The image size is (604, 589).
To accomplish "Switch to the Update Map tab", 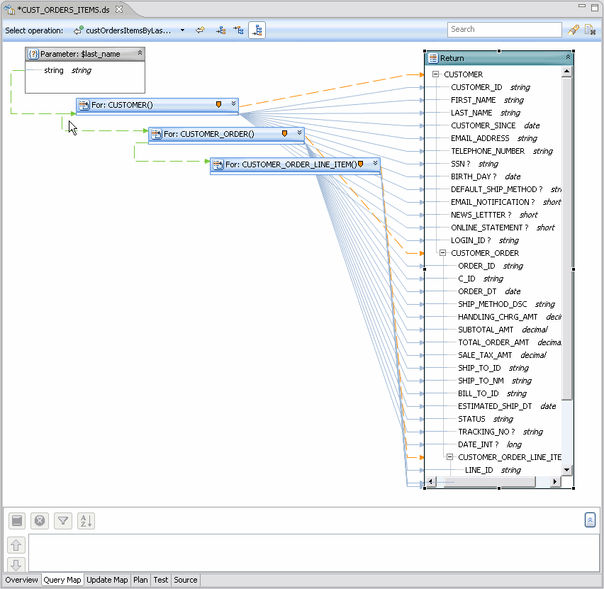I will 107,580.
